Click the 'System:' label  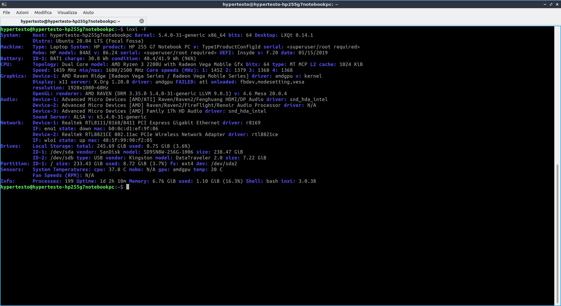[x=11, y=35]
